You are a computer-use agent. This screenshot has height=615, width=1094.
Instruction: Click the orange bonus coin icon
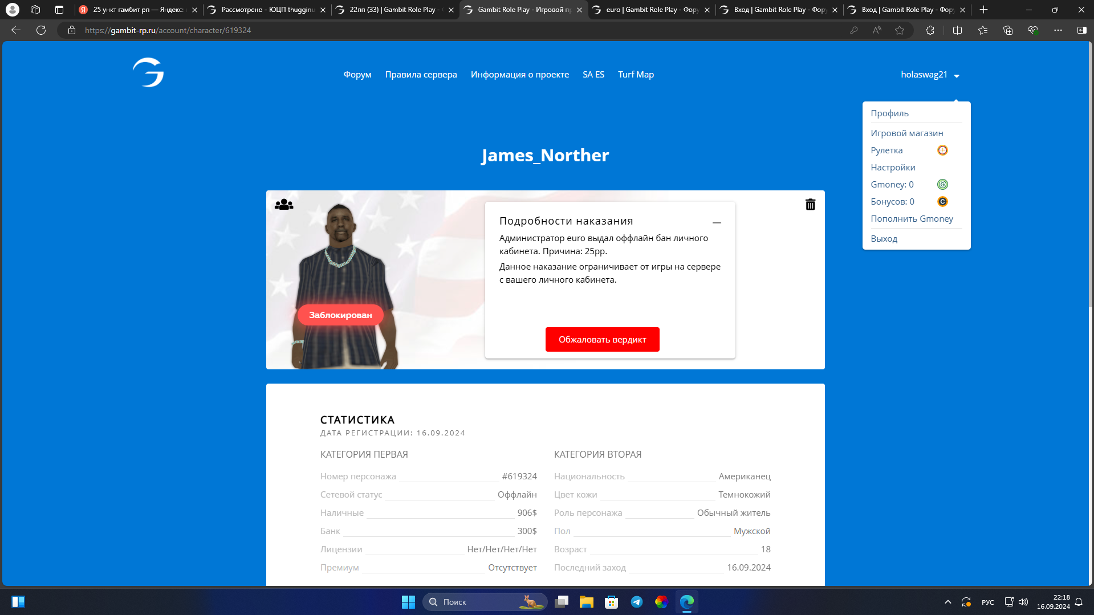[942, 202]
